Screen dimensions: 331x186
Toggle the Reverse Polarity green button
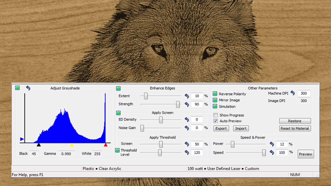pyautogui.click(x=215, y=94)
